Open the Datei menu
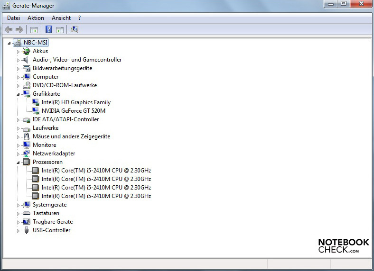374x271 pixels. [x=13, y=18]
